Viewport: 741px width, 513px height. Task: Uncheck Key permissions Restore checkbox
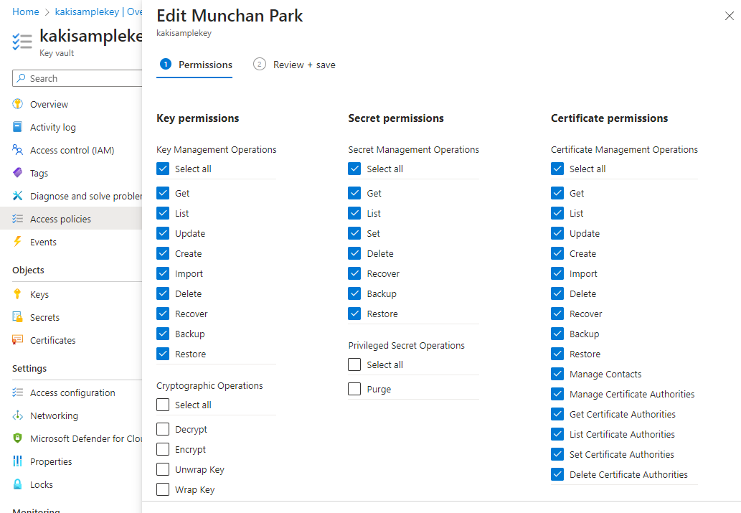(x=163, y=354)
